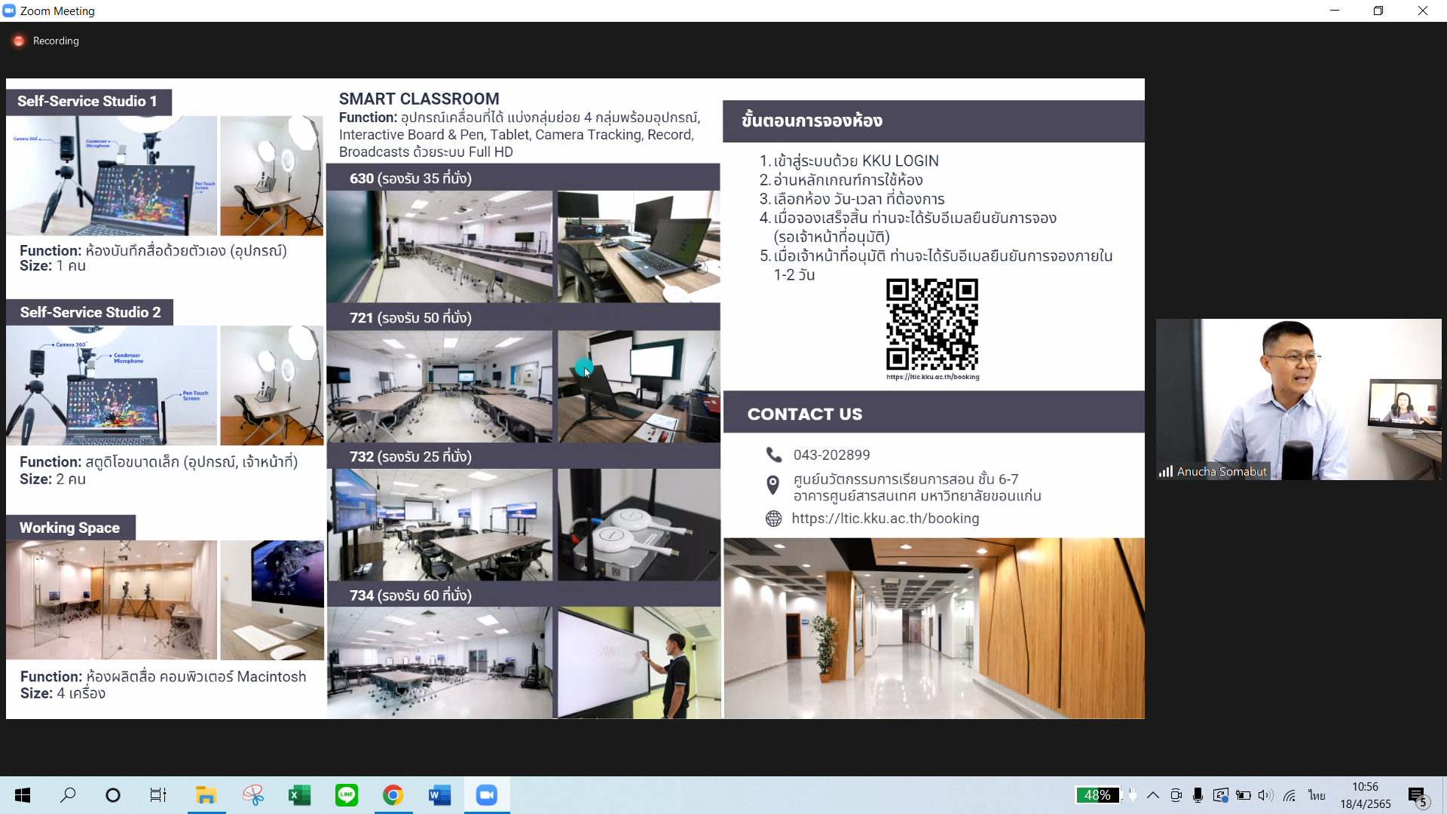The height and width of the screenshot is (814, 1447).
Task: Open notification center with 5 notifications
Action: [1417, 796]
